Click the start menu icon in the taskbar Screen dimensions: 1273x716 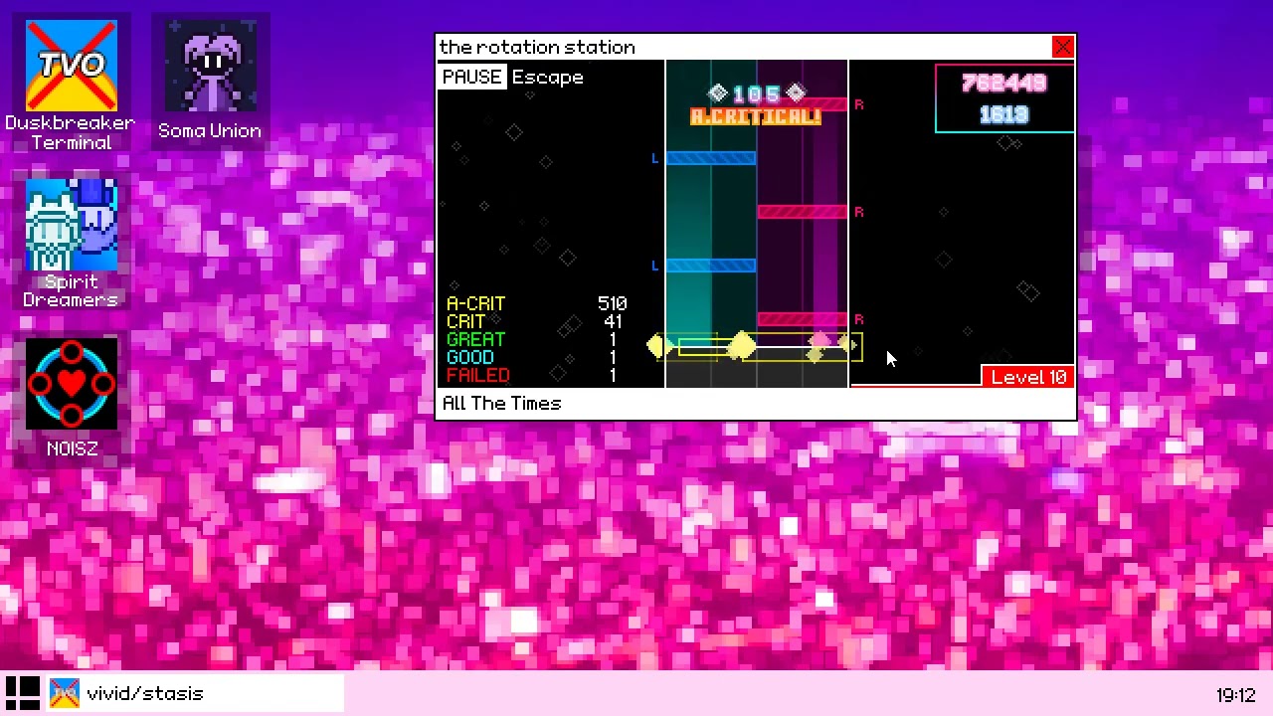pyautogui.click(x=22, y=693)
